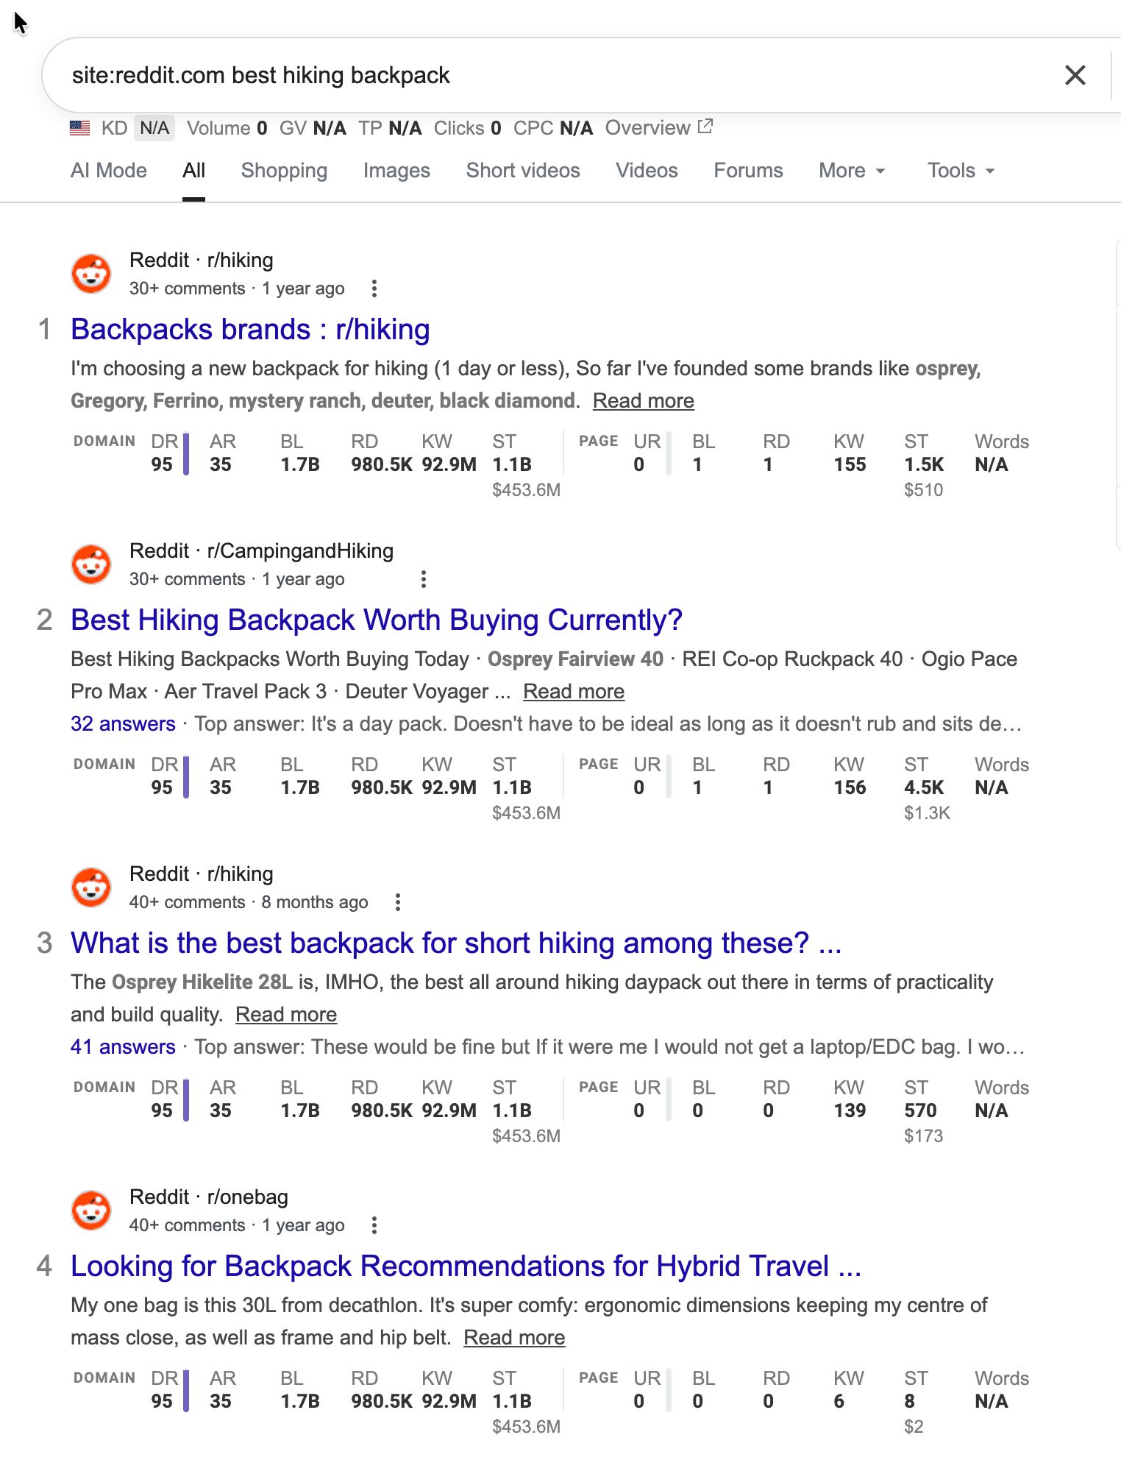Click the Overview external link icon
1121x1460 pixels.
pos(705,127)
